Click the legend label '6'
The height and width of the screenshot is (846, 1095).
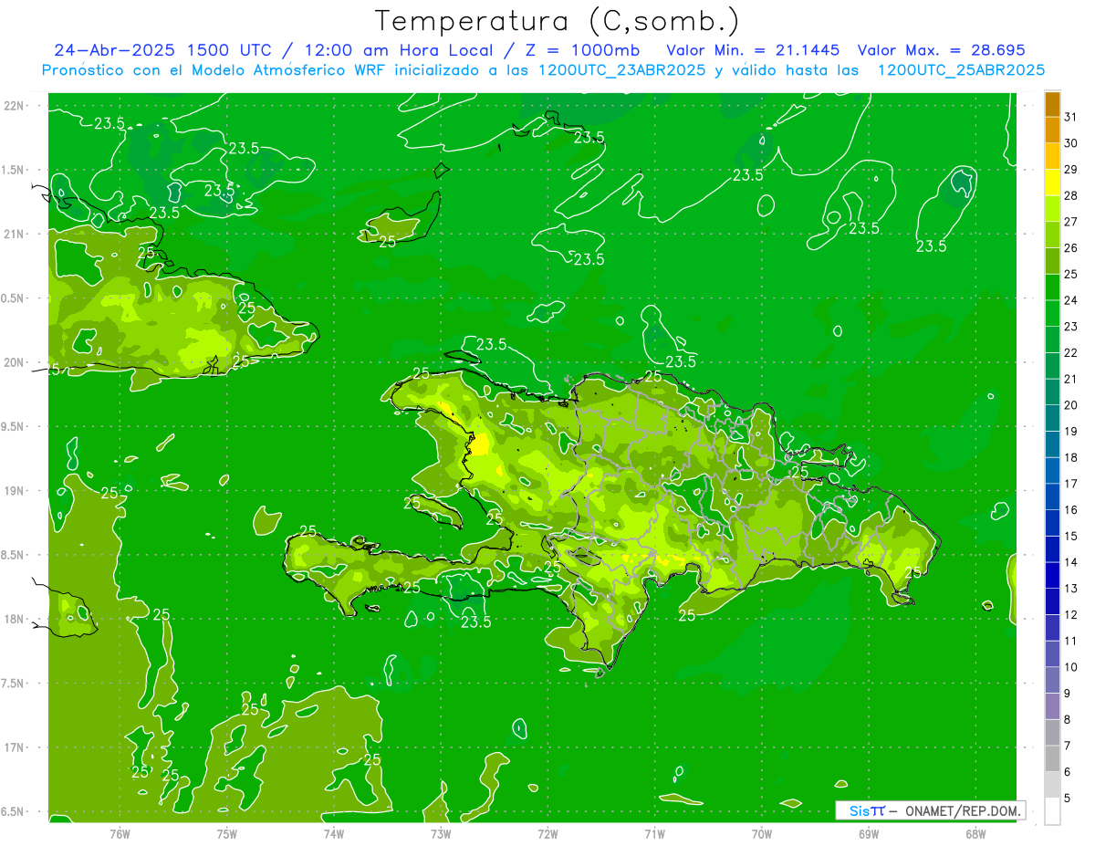[1068, 772]
